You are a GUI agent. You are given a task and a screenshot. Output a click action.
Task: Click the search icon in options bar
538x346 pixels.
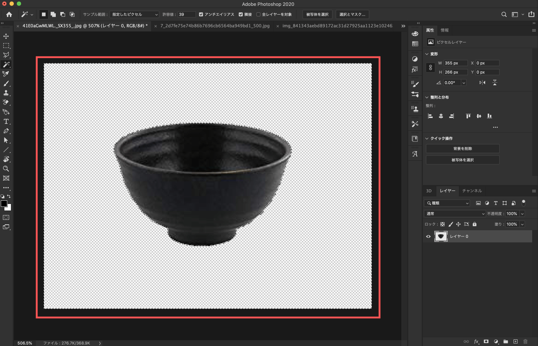point(504,15)
